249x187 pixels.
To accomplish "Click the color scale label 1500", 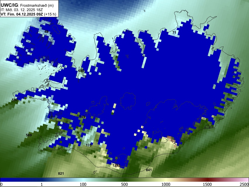I will pyautogui.click(x=207, y=184).
